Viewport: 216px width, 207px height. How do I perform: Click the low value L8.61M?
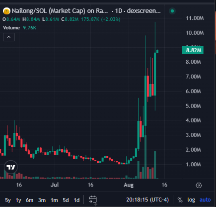[51, 19]
